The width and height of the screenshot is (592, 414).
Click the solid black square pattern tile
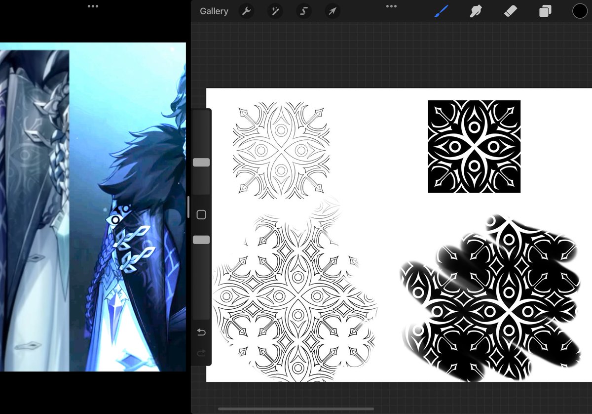coord(474,147)
